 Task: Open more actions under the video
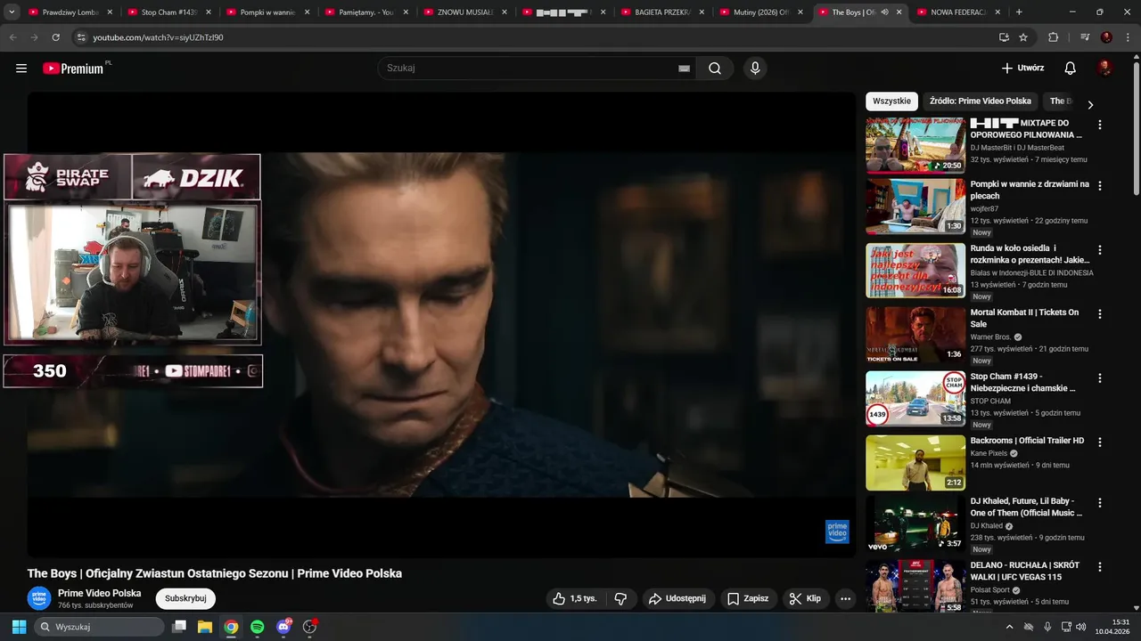point(845,598)
